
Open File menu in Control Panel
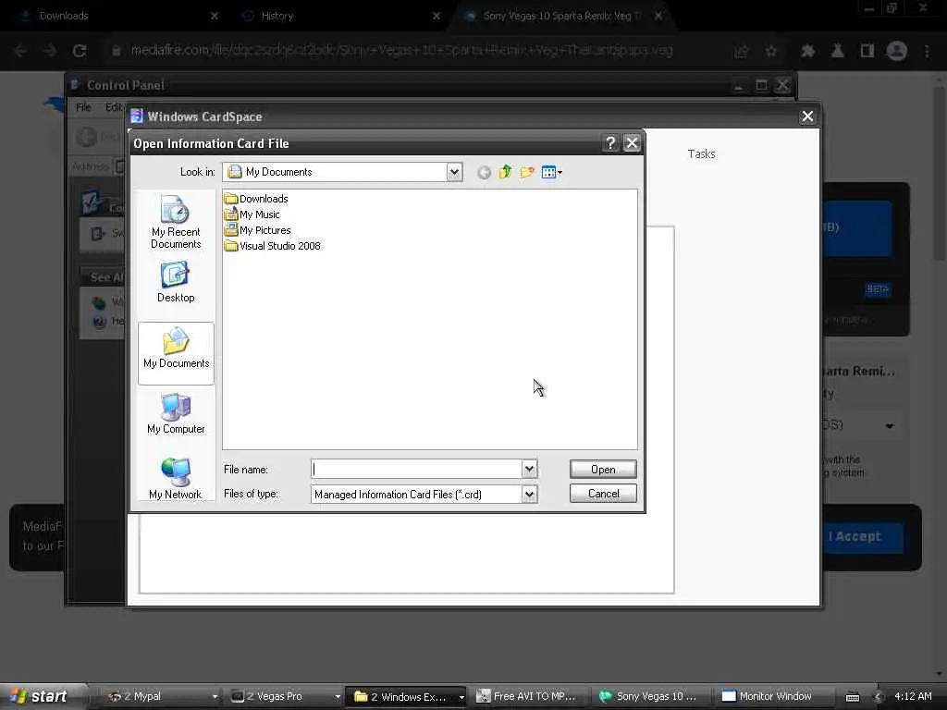click(x=83, y=107)
